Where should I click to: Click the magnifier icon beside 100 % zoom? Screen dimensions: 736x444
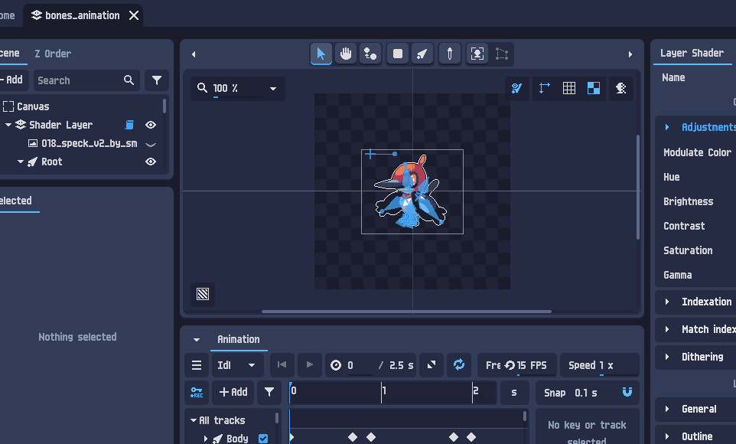(x=202, y=88)
